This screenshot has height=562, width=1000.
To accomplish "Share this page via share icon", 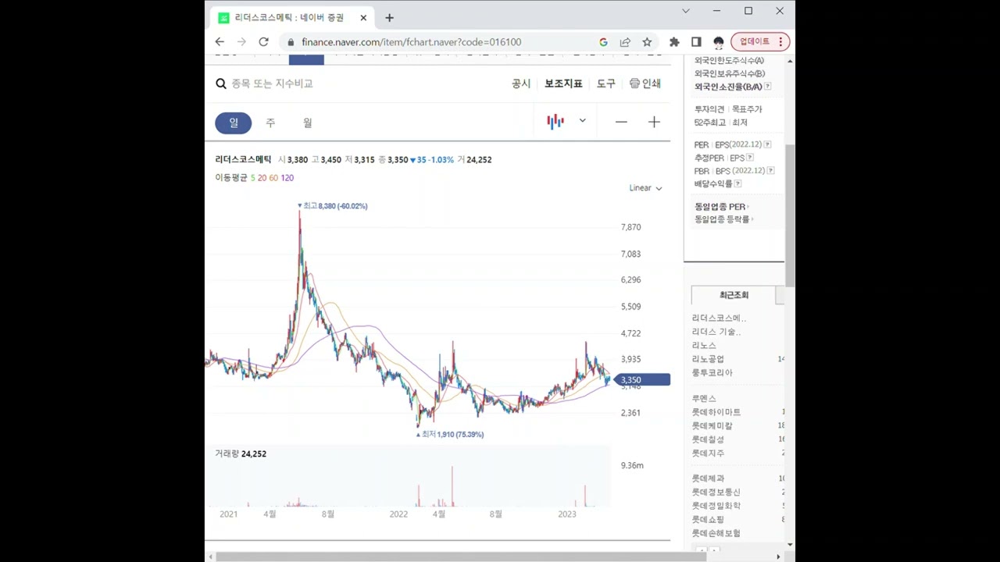I will pos(625,42).
